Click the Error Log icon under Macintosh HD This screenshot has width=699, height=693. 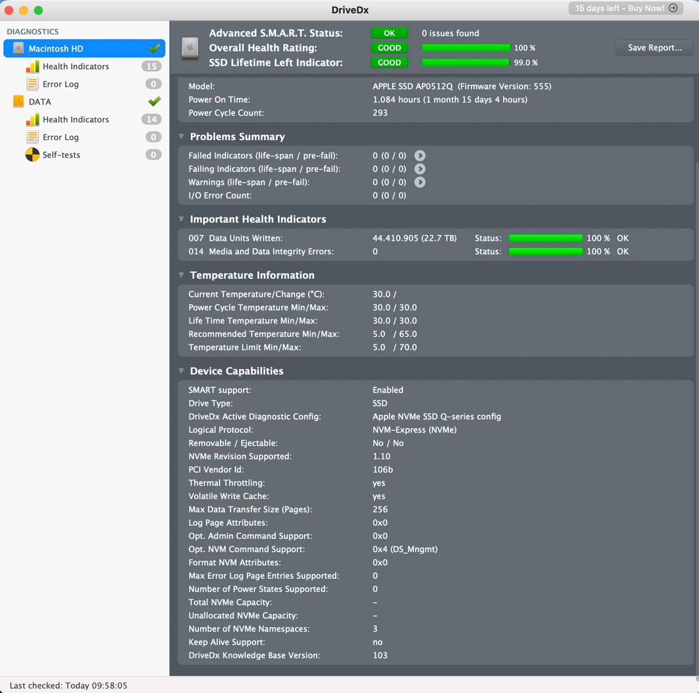click(33, 84)
